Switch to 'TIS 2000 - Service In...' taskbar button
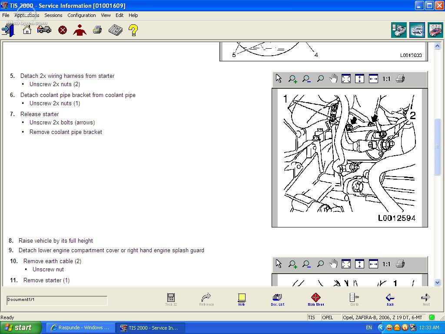The height and width of the screenshot is (334, 445). click(151, 328)
